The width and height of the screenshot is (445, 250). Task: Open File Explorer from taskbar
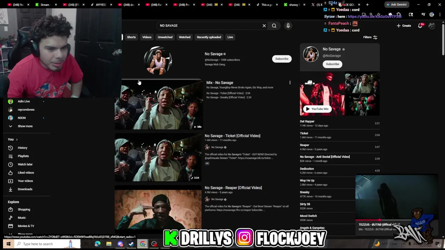(109, 244)
